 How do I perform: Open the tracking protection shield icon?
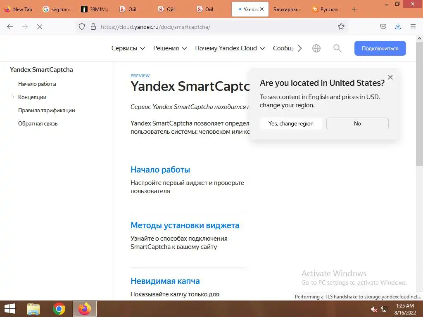click(82, 26)
